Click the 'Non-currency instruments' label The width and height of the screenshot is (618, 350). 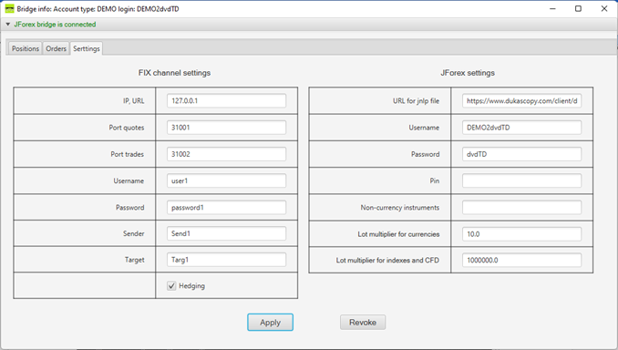coord(399,207)
